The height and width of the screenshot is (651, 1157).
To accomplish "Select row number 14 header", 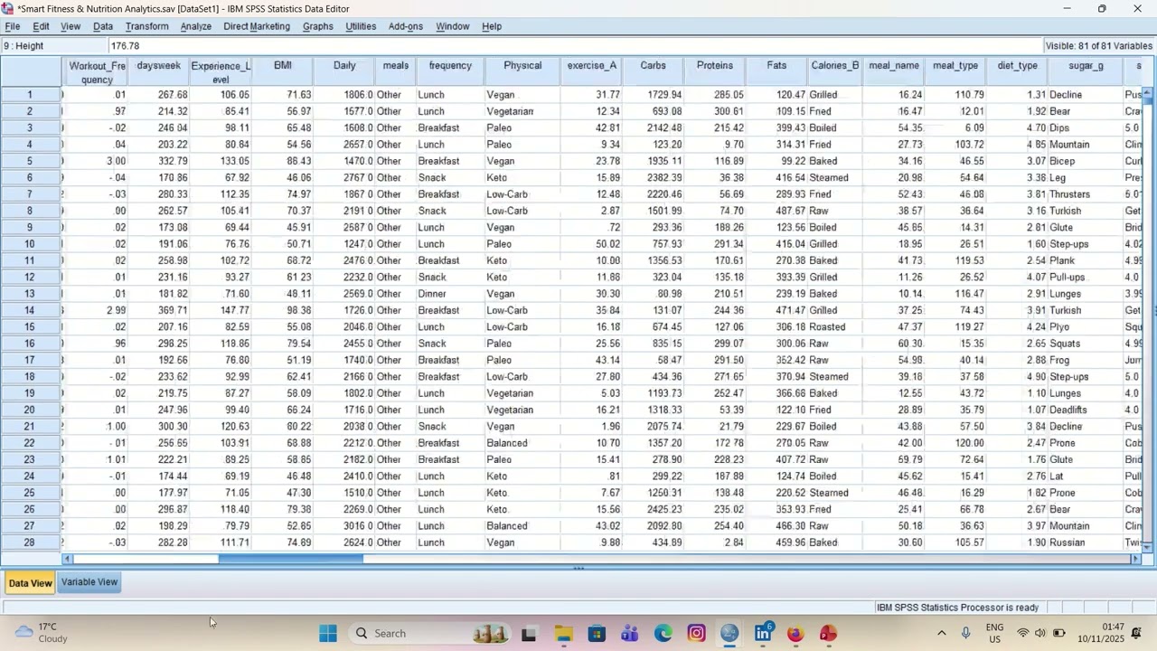I will 31,311.
